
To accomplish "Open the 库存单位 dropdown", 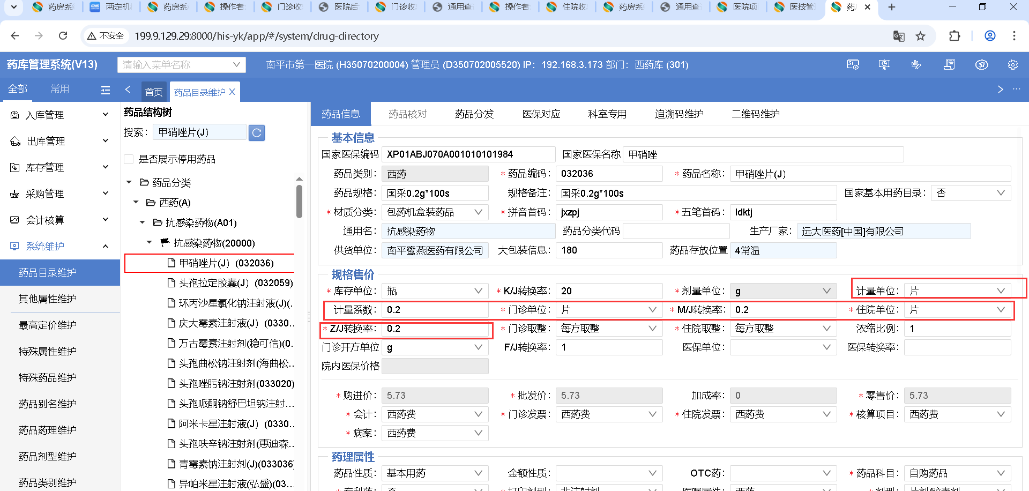I will click(435, 291).
